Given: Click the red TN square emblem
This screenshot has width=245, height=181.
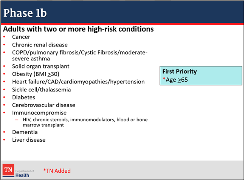Looking at the screenshot, I should [8, 170].
